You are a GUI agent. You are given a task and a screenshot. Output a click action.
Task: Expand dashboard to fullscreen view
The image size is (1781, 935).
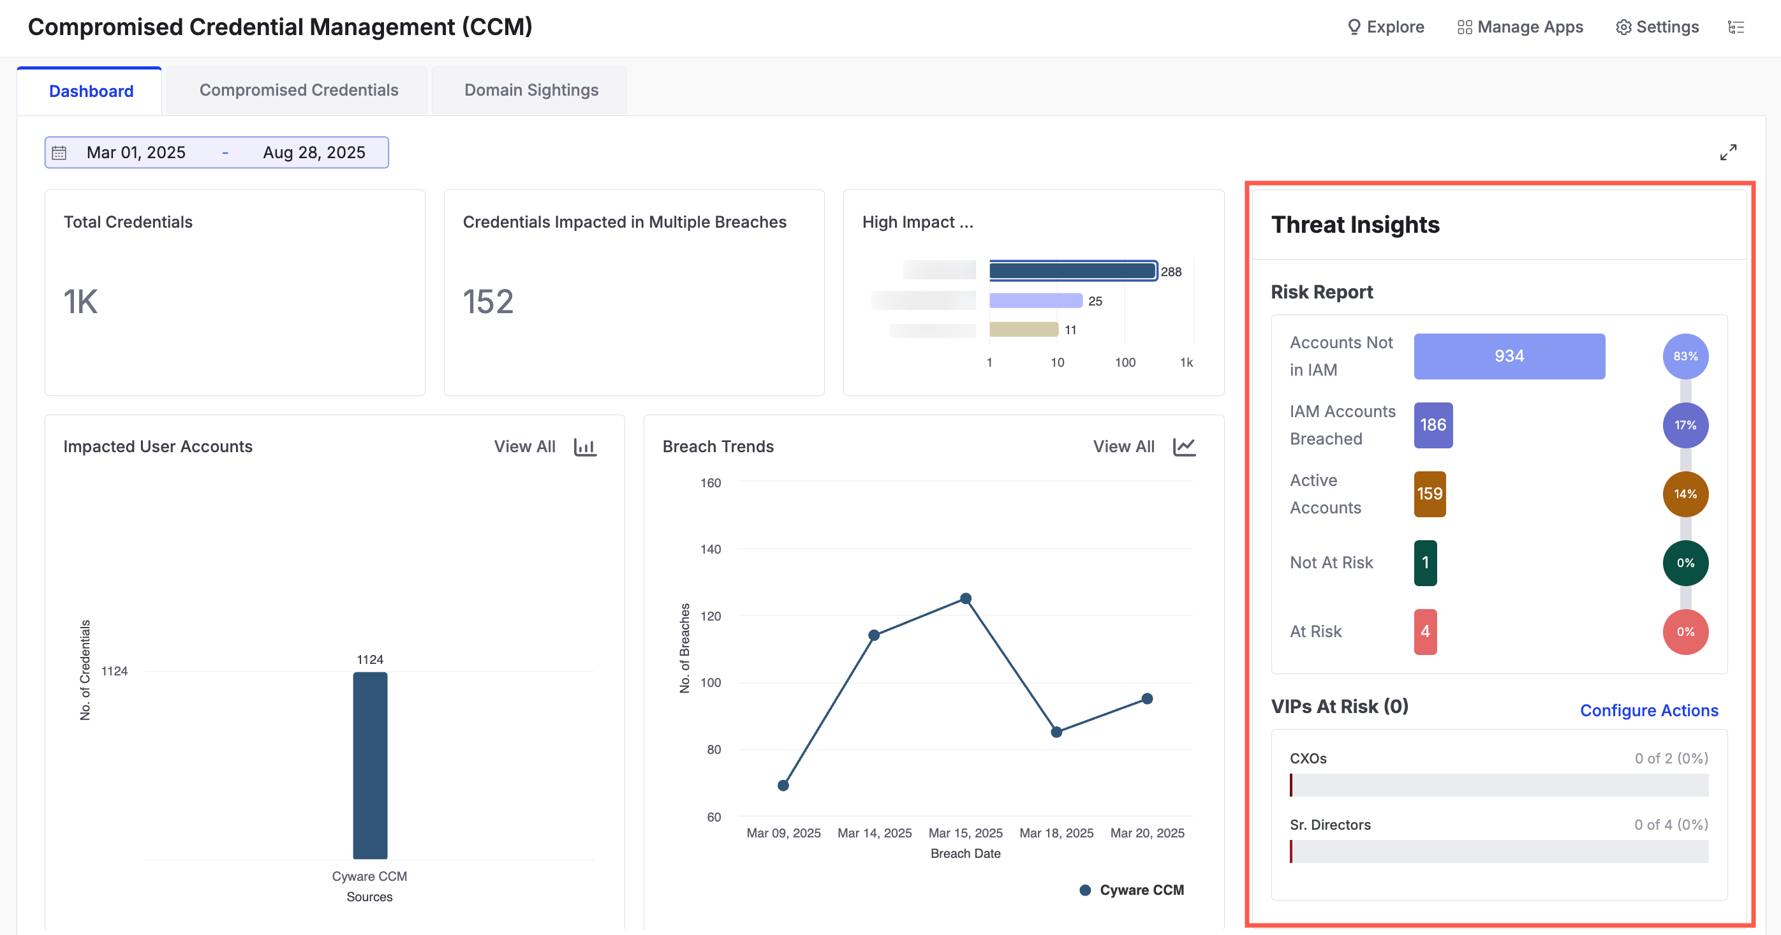click(x=1728, y=152)
